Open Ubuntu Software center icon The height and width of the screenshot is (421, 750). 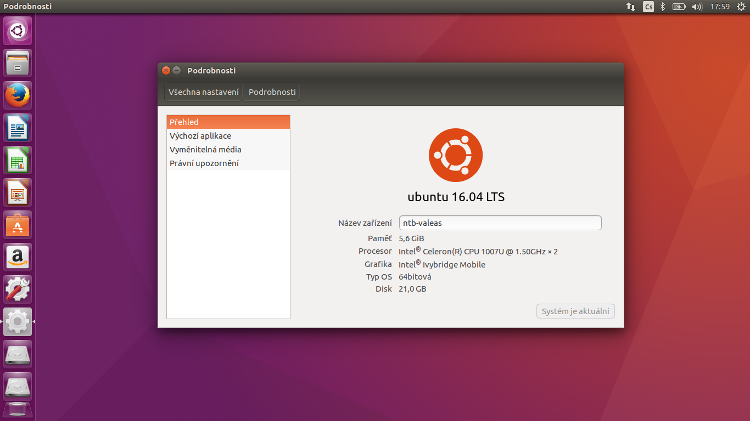click(18, 225)
